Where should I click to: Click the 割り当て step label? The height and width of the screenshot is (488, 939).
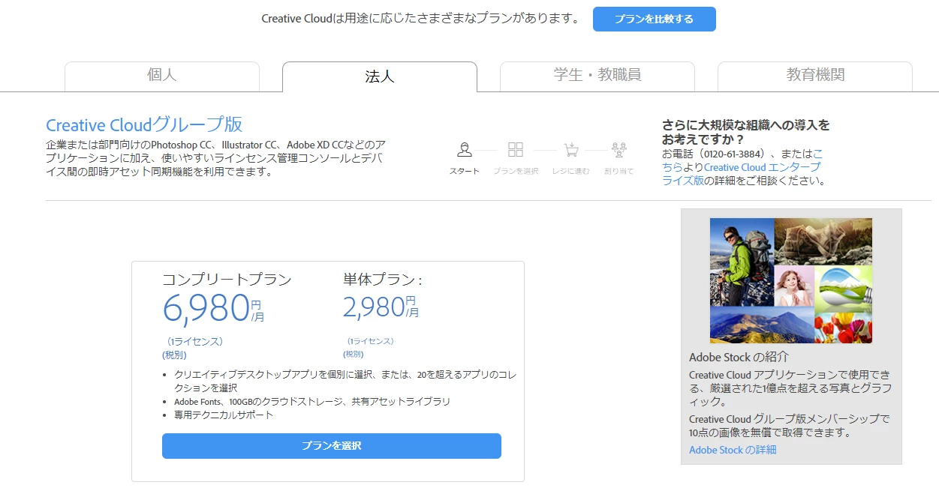tap(618, 172)
